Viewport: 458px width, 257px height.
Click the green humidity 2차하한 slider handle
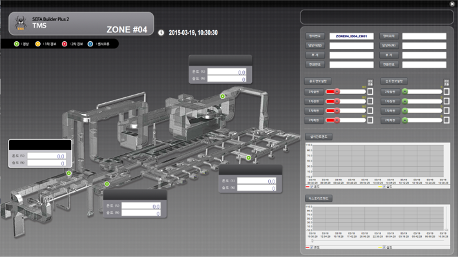405,120
